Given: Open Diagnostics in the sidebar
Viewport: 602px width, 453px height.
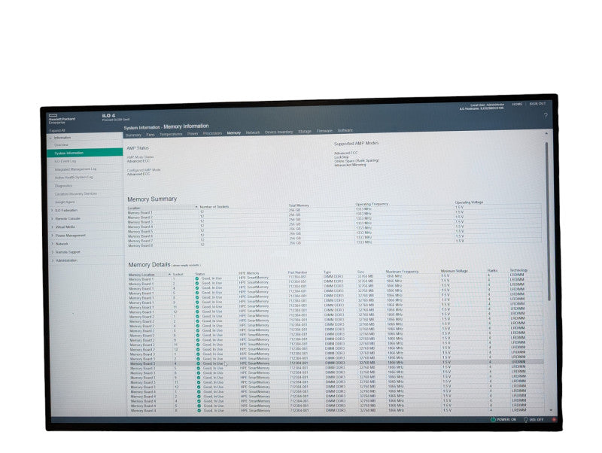Looking at the screenshot, I should click(63, 186).
